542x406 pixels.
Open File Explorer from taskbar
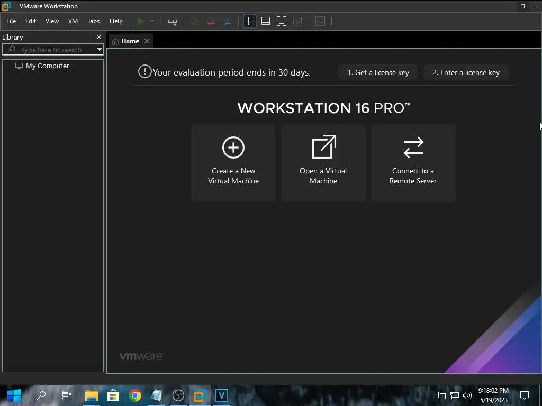click(92, 395)
